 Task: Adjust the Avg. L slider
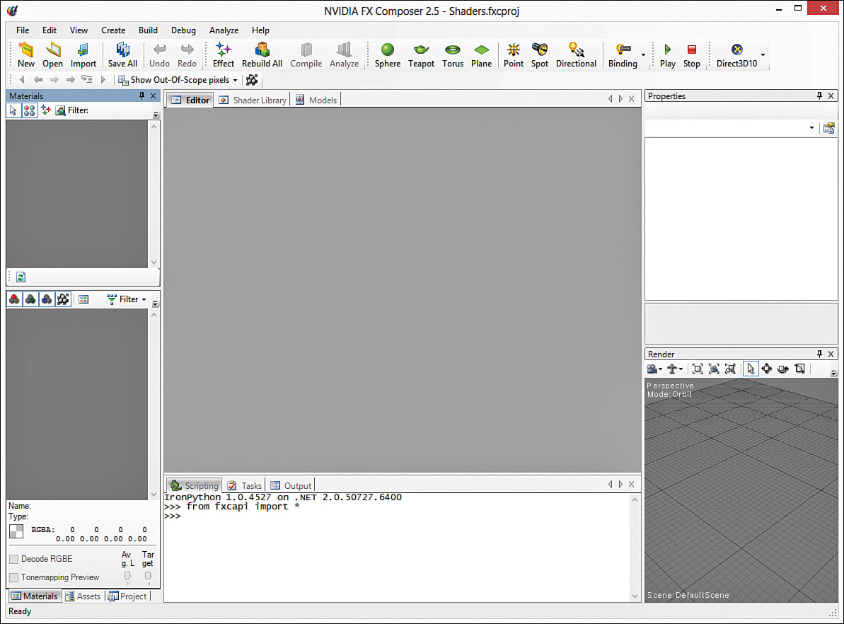point(127,577)
